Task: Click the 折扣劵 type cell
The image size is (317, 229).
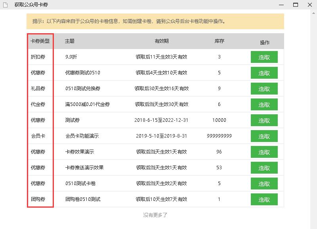Action: pyautogui.click(x=38, y=57)
